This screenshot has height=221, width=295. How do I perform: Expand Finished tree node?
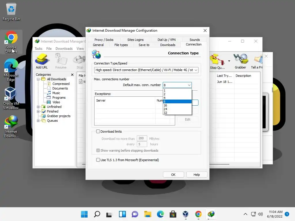coord(38,111)
